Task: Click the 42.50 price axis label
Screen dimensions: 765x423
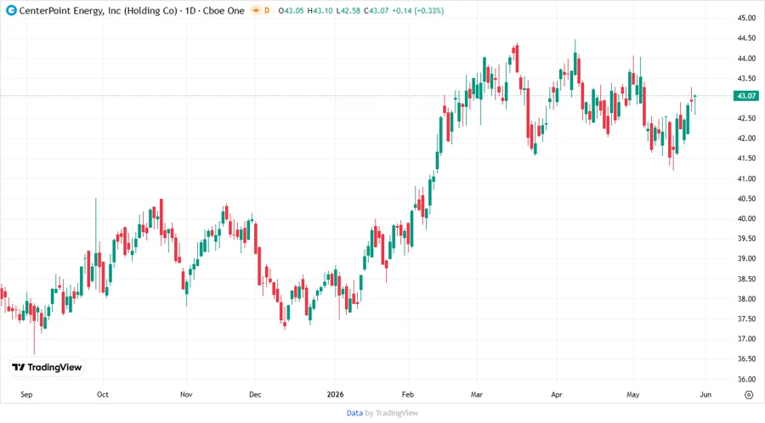Action: (x=746, y=118)
